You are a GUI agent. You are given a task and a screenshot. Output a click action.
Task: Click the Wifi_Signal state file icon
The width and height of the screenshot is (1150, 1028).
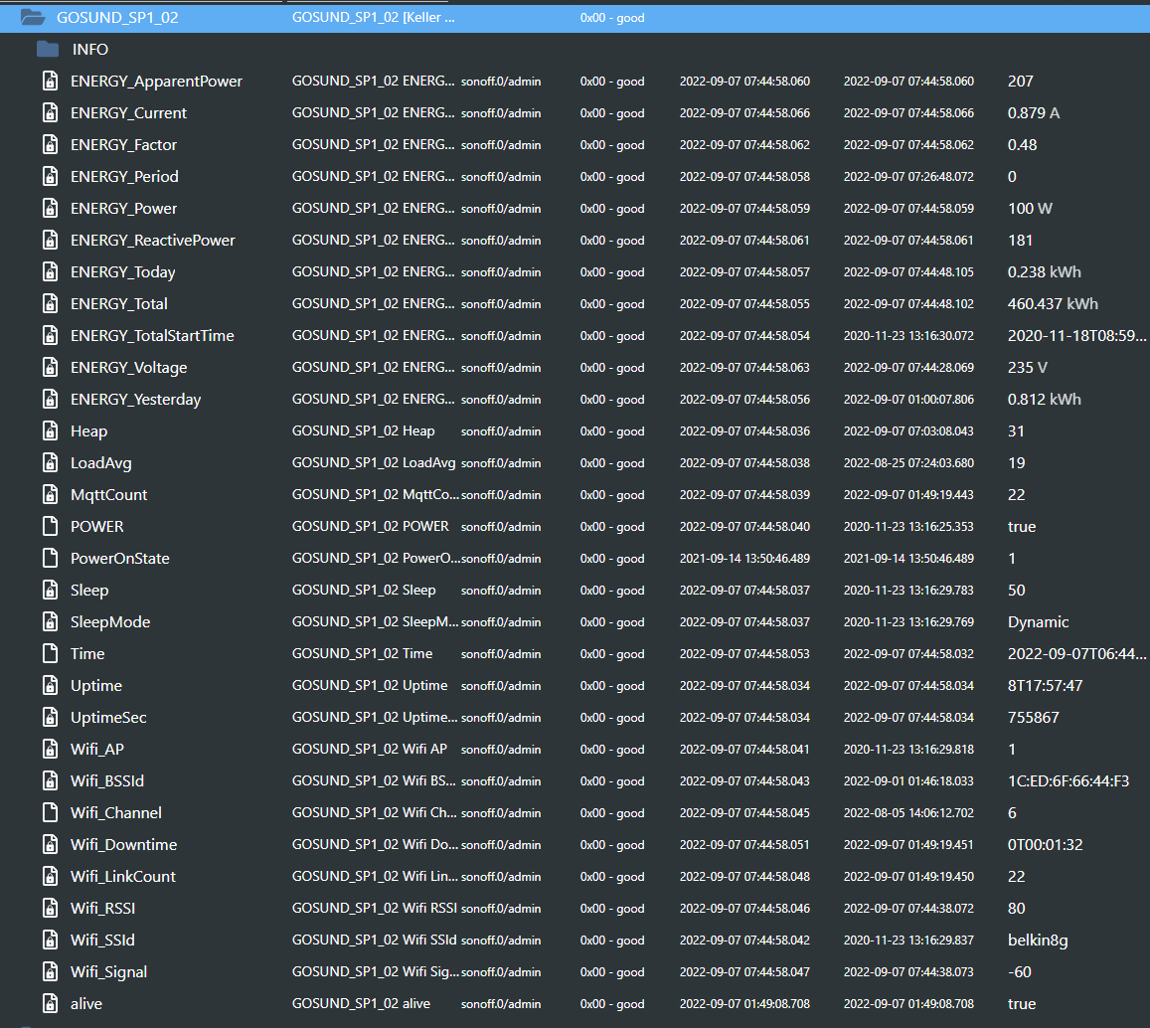tap(50, 971)
